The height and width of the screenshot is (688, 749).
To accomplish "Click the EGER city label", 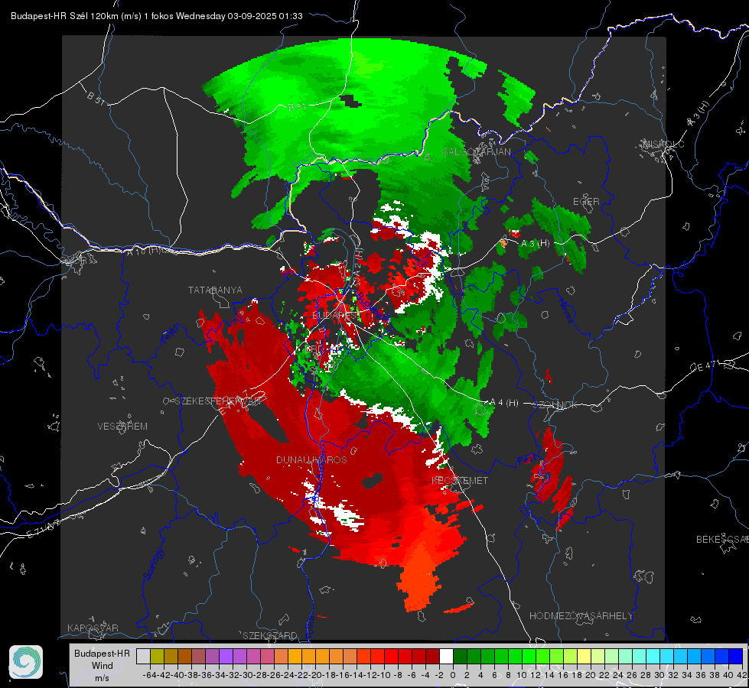I will coord(586,202).
